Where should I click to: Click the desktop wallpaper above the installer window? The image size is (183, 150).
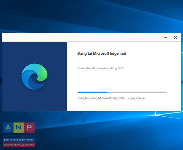(x=91, y=16)
